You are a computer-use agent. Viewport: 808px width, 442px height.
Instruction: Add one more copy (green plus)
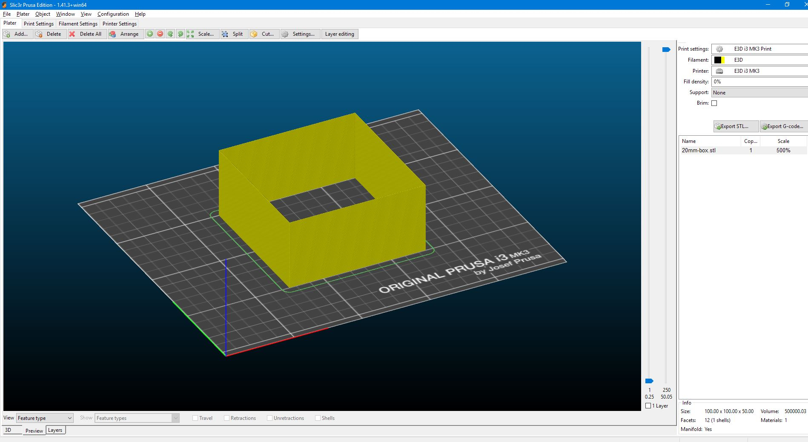[150, 34]
